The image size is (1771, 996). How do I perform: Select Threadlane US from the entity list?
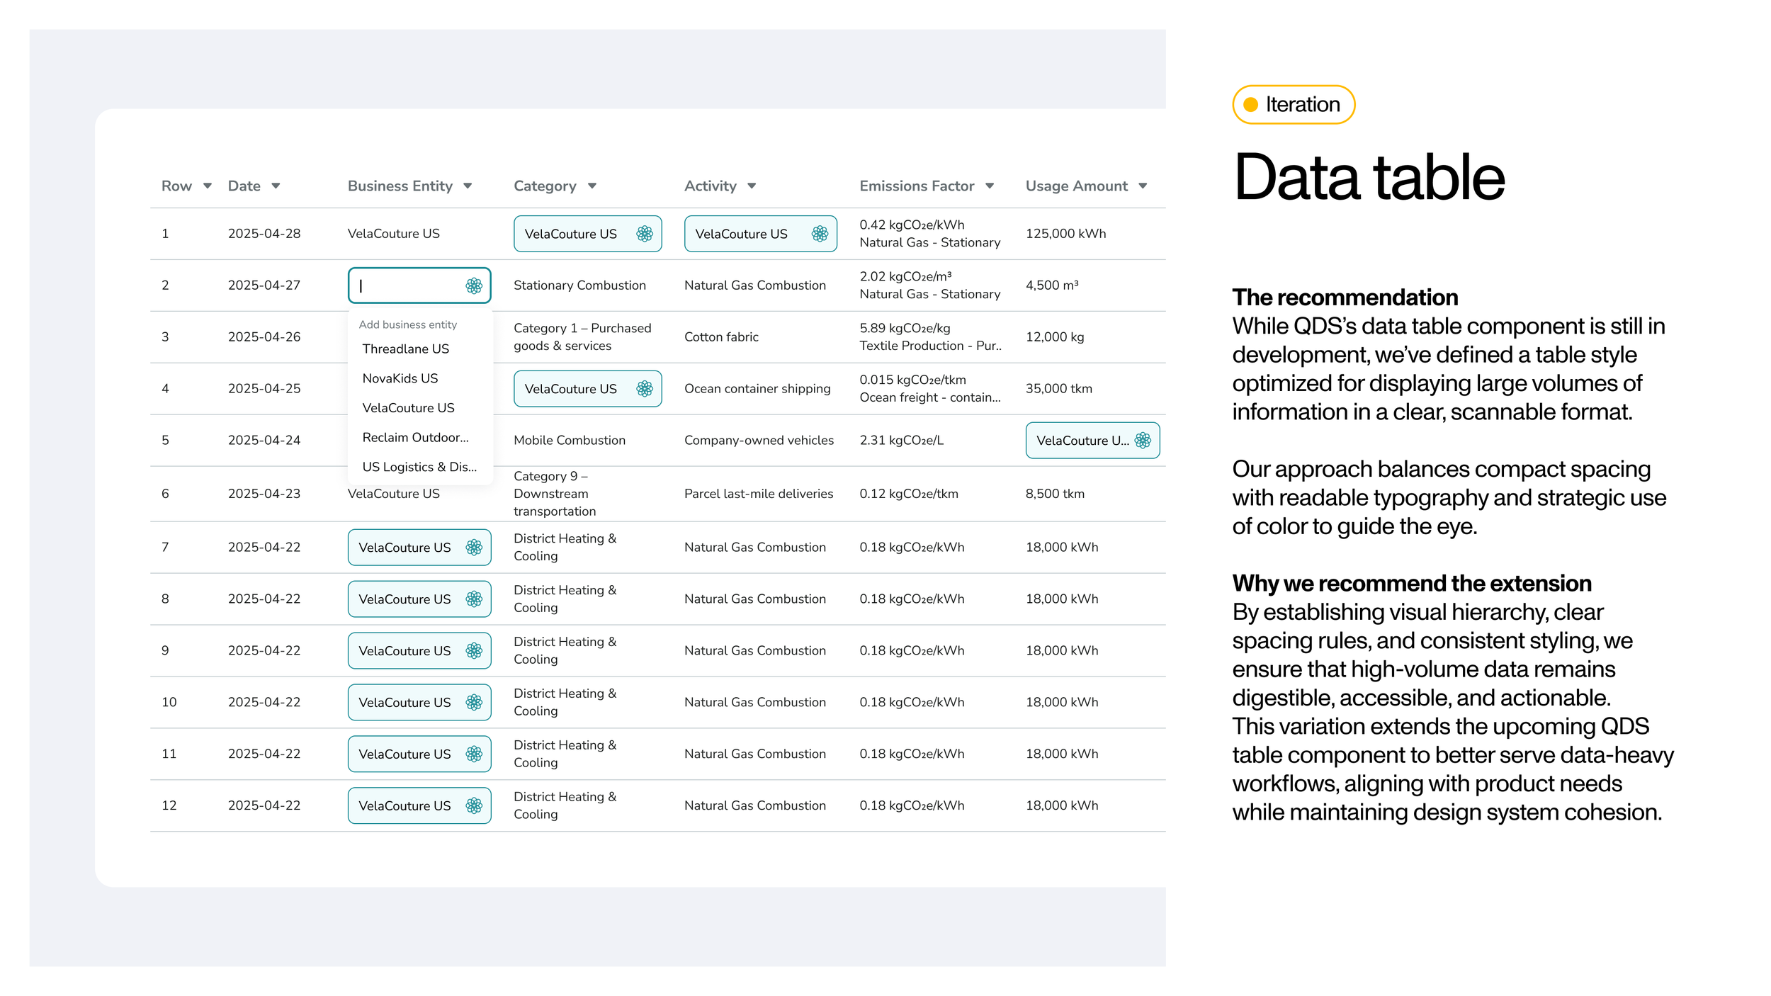coord(405,349)
